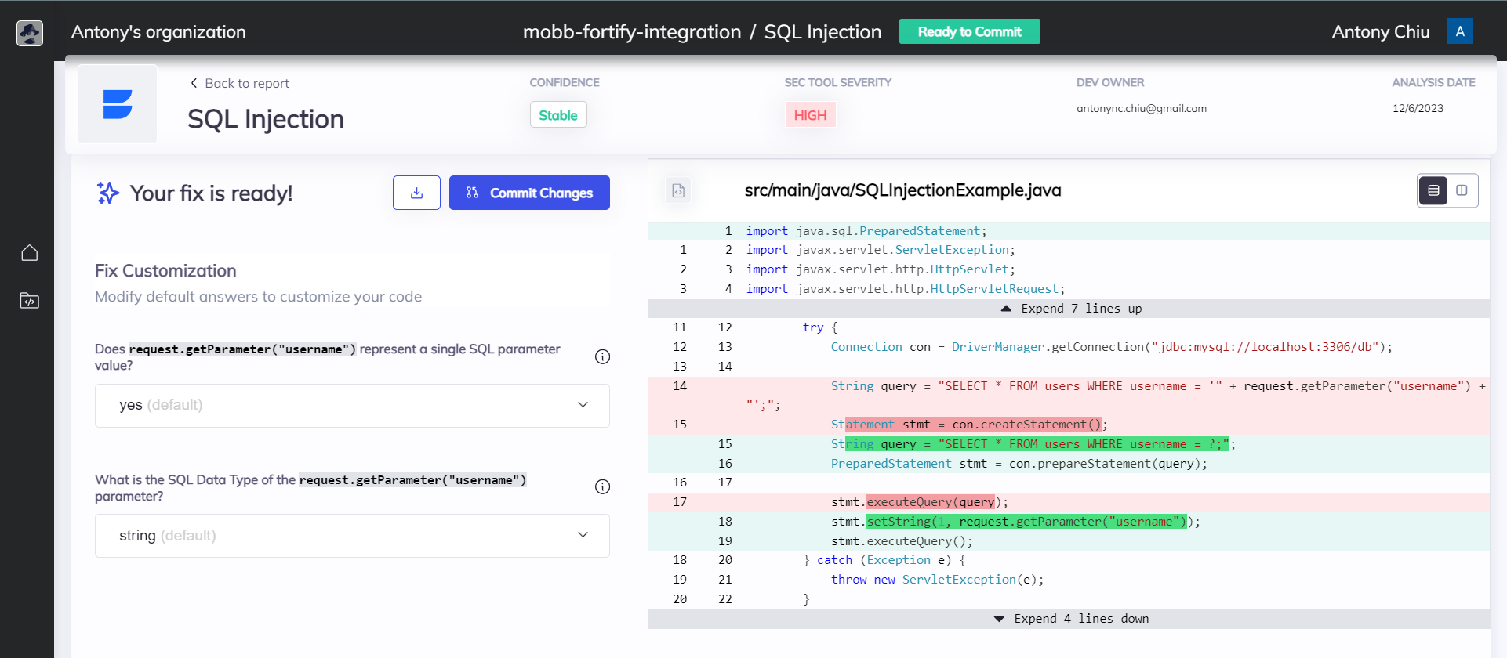The image size is (1507, 658).
Task: Click info icon for single SQL parameter question
Action: (x=602, y=357)
